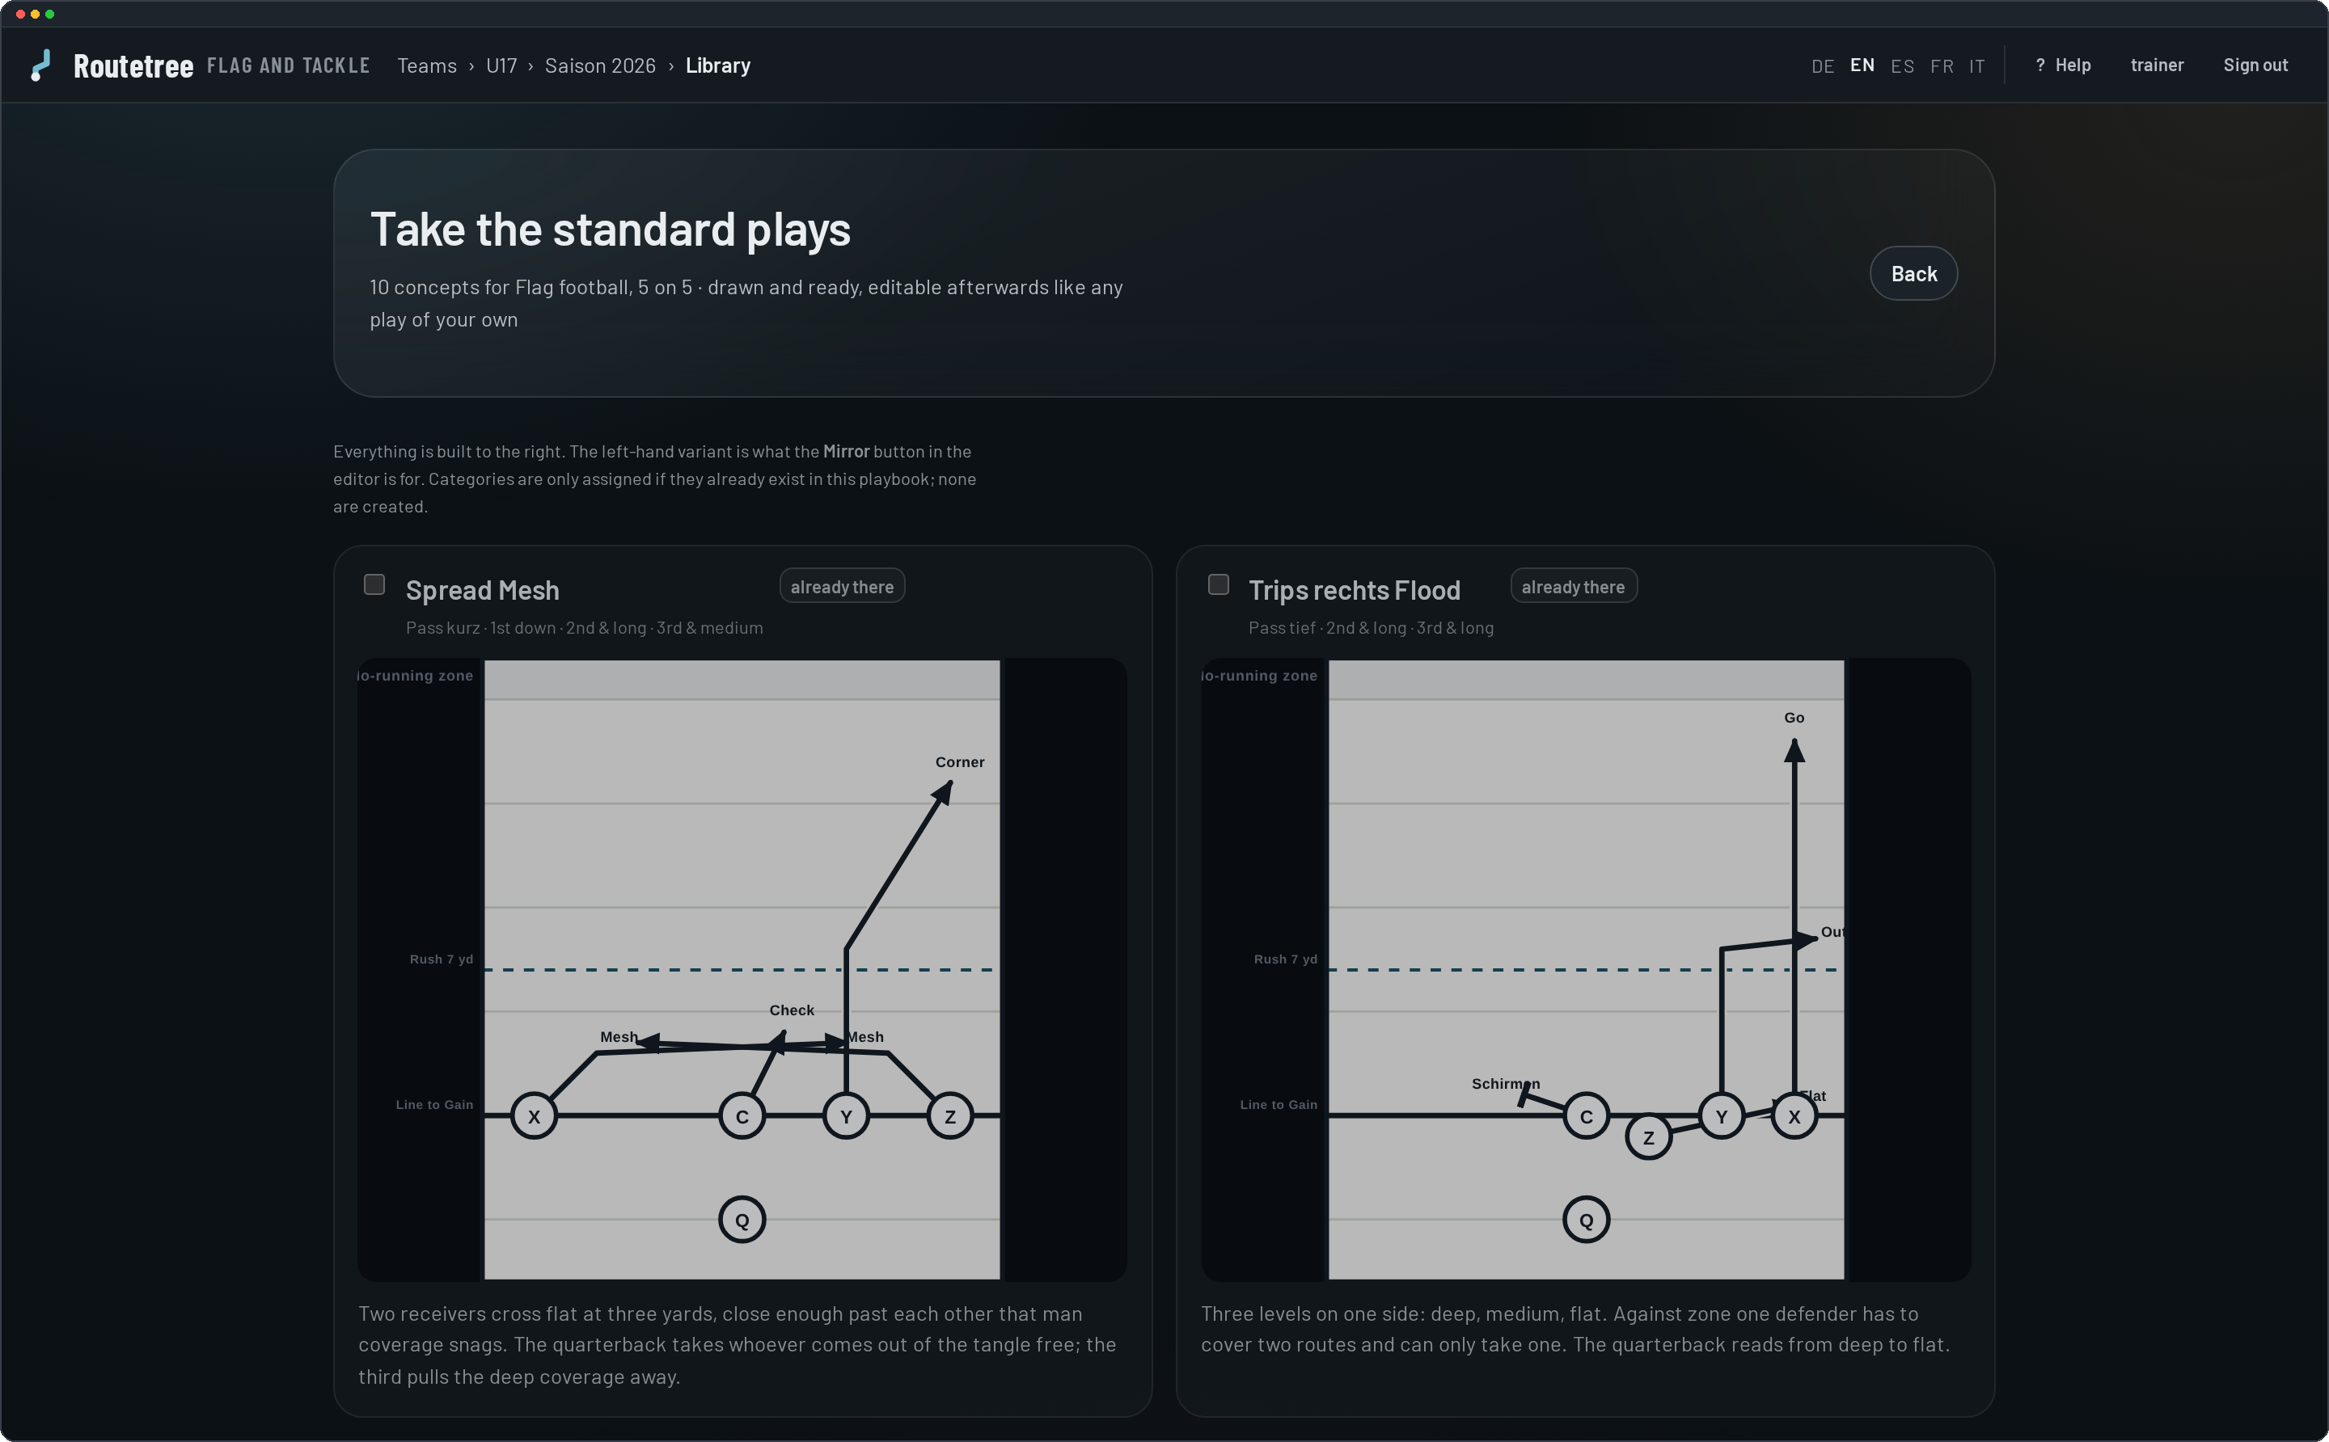Open the Help page
Screen dimensions: 2329x1442
2063,65
